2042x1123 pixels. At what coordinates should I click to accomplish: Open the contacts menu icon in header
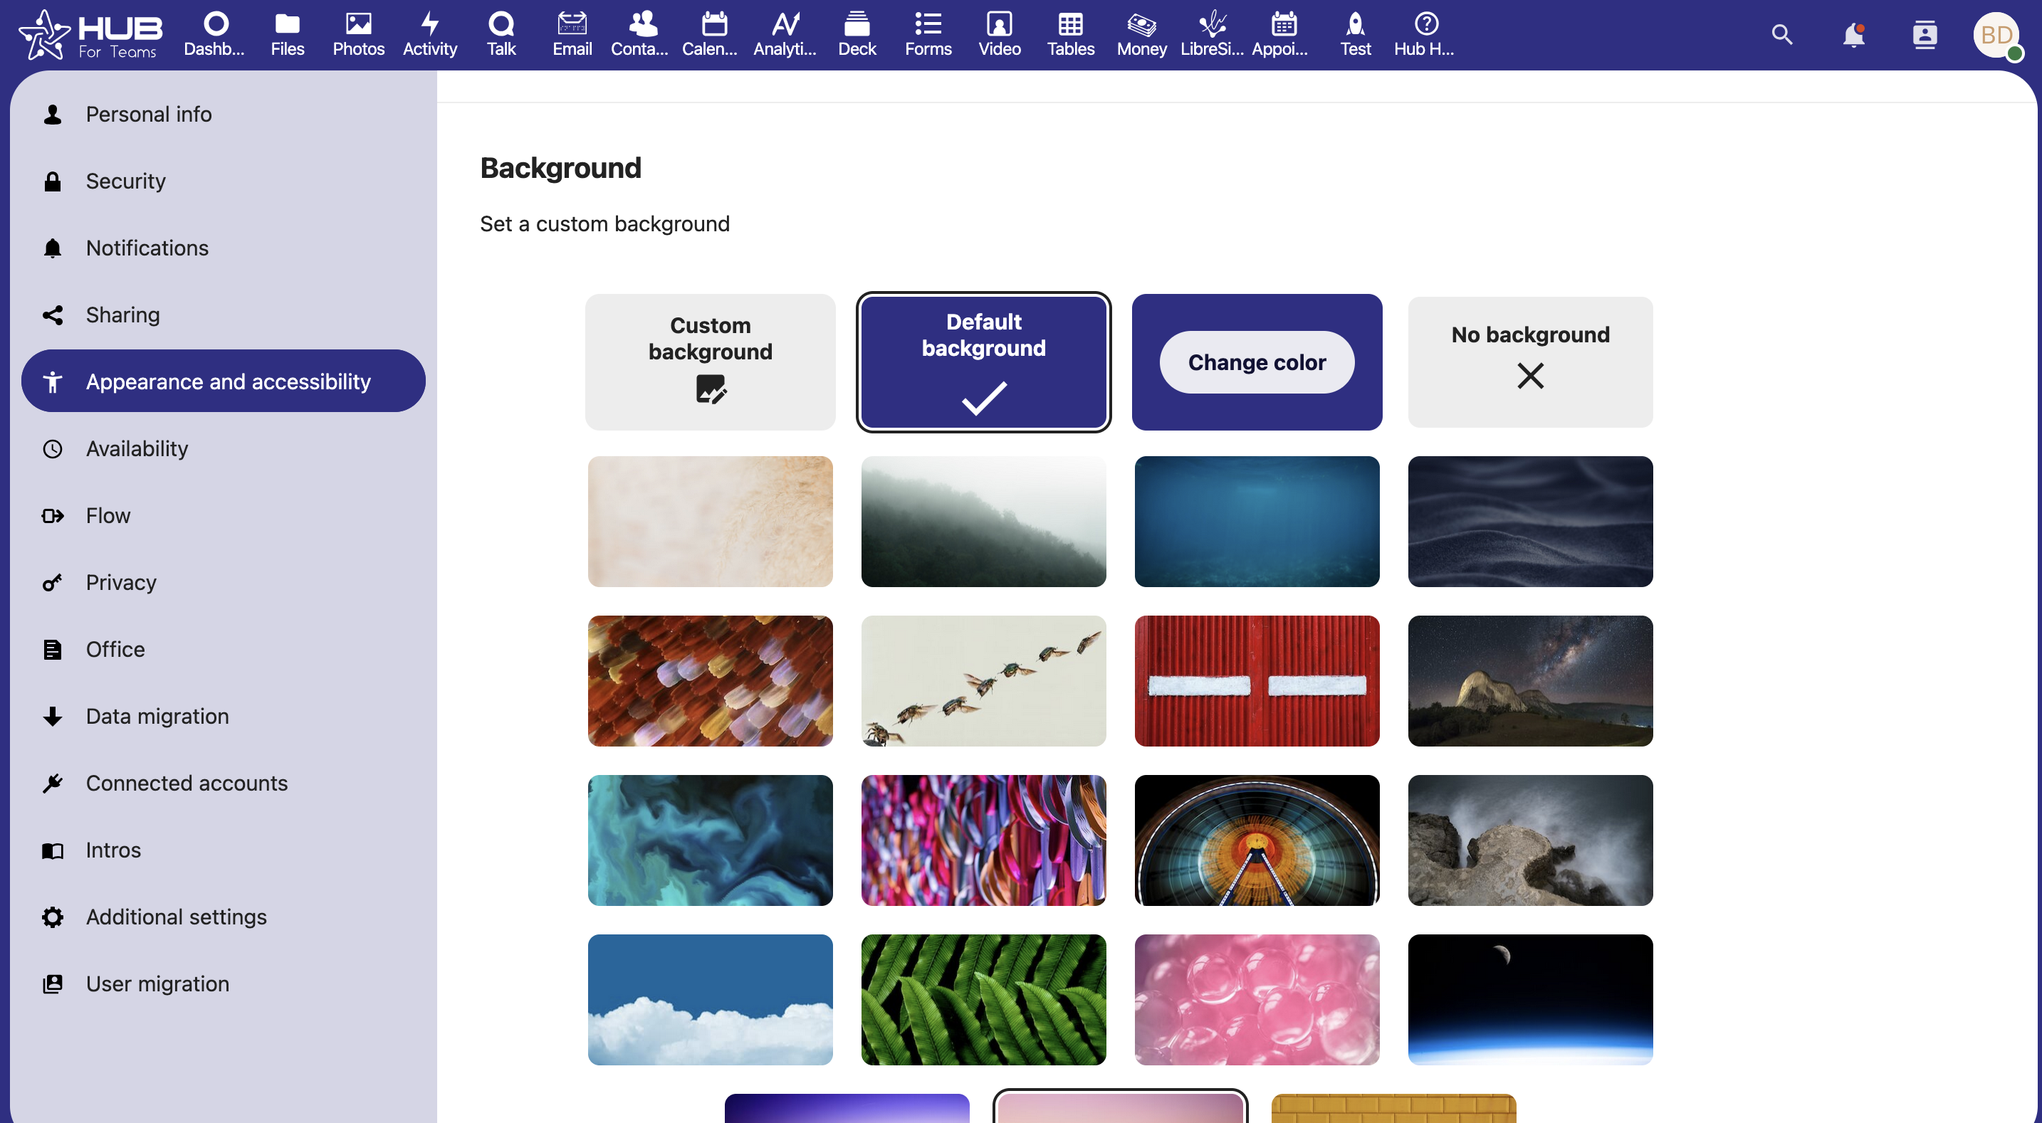(x=1925, y=35)
